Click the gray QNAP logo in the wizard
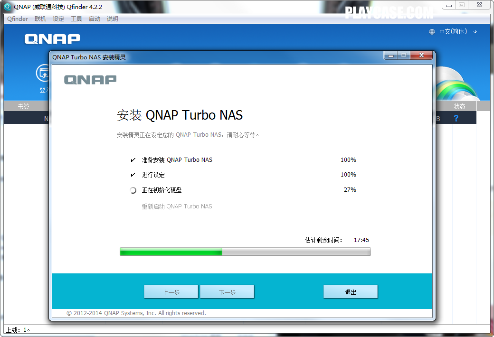The width and height of the screenshot is (494, 337). (x=90, y=79)
